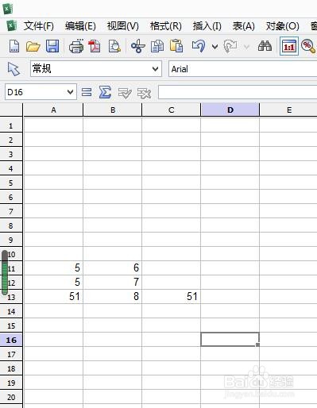Select row 1 header
This screenshot has height=408, width=317.
pyautogui.click(x=11, y=125)
